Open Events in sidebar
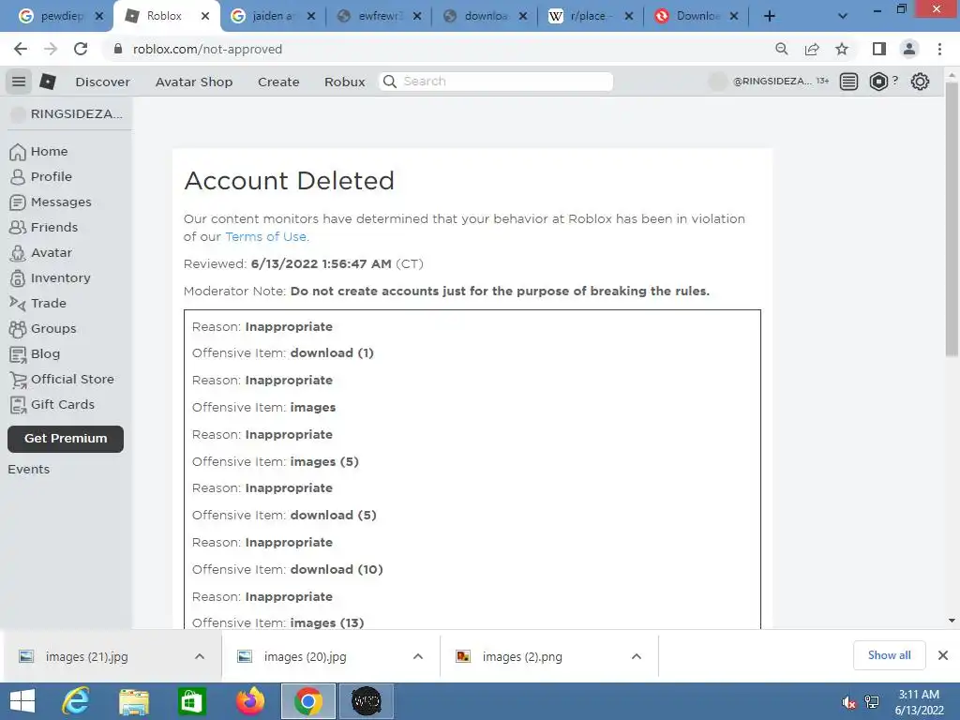 pos(29,469)
